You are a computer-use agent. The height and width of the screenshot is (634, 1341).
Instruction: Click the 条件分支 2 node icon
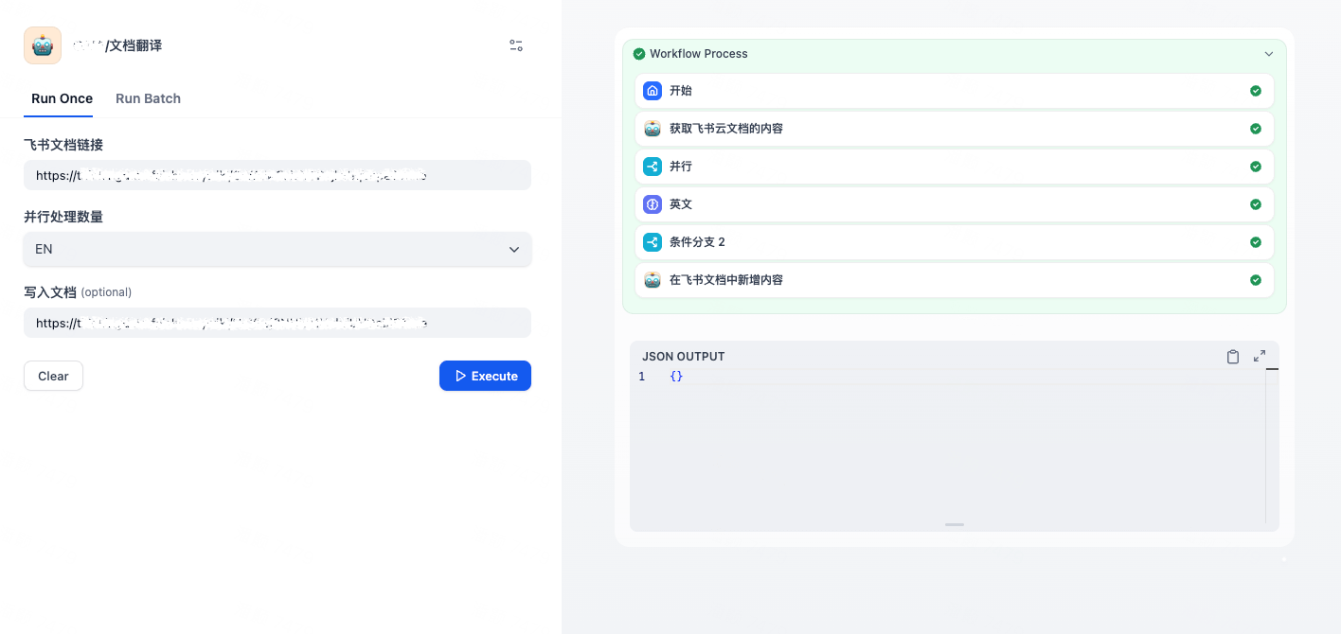[x=652, y=242]
